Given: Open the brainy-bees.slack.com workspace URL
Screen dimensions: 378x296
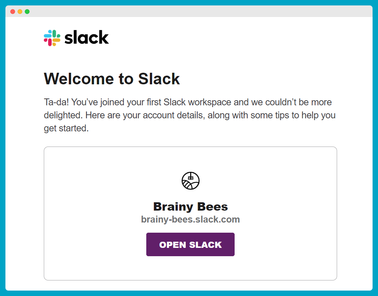Looking at the screenshot, I should tap(190, 219).
